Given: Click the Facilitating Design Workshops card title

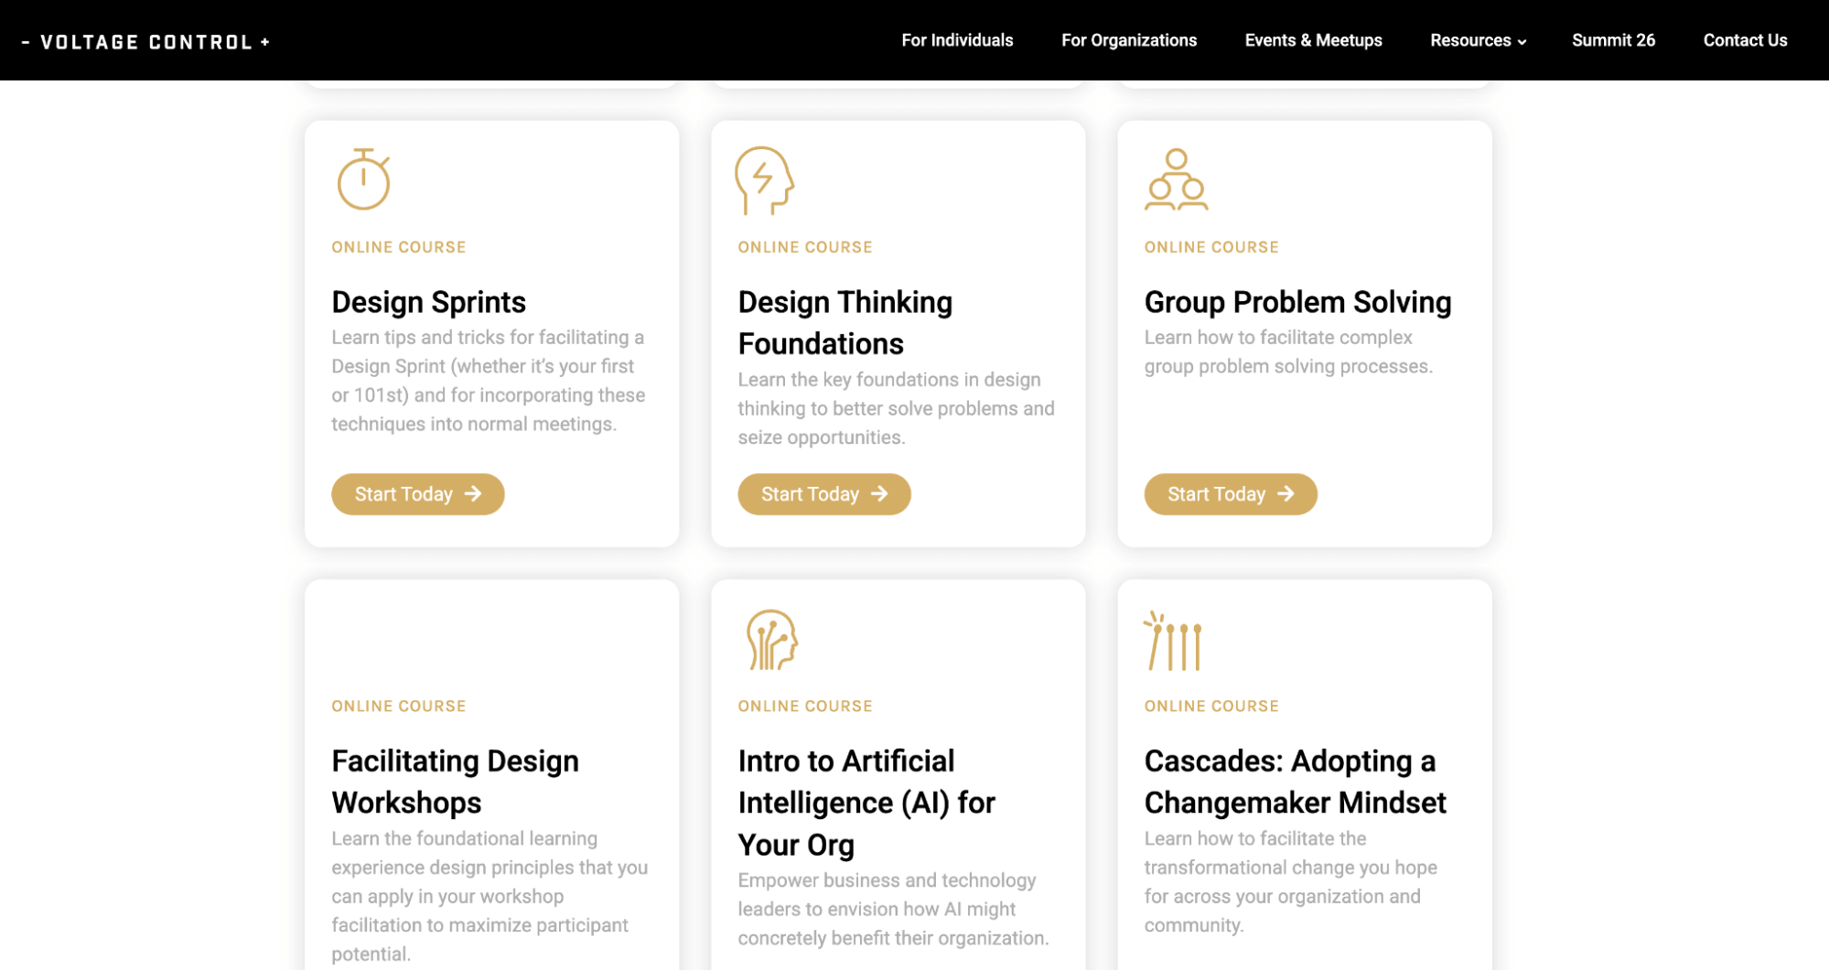Looking at the screenshot, I should [455, 781].
